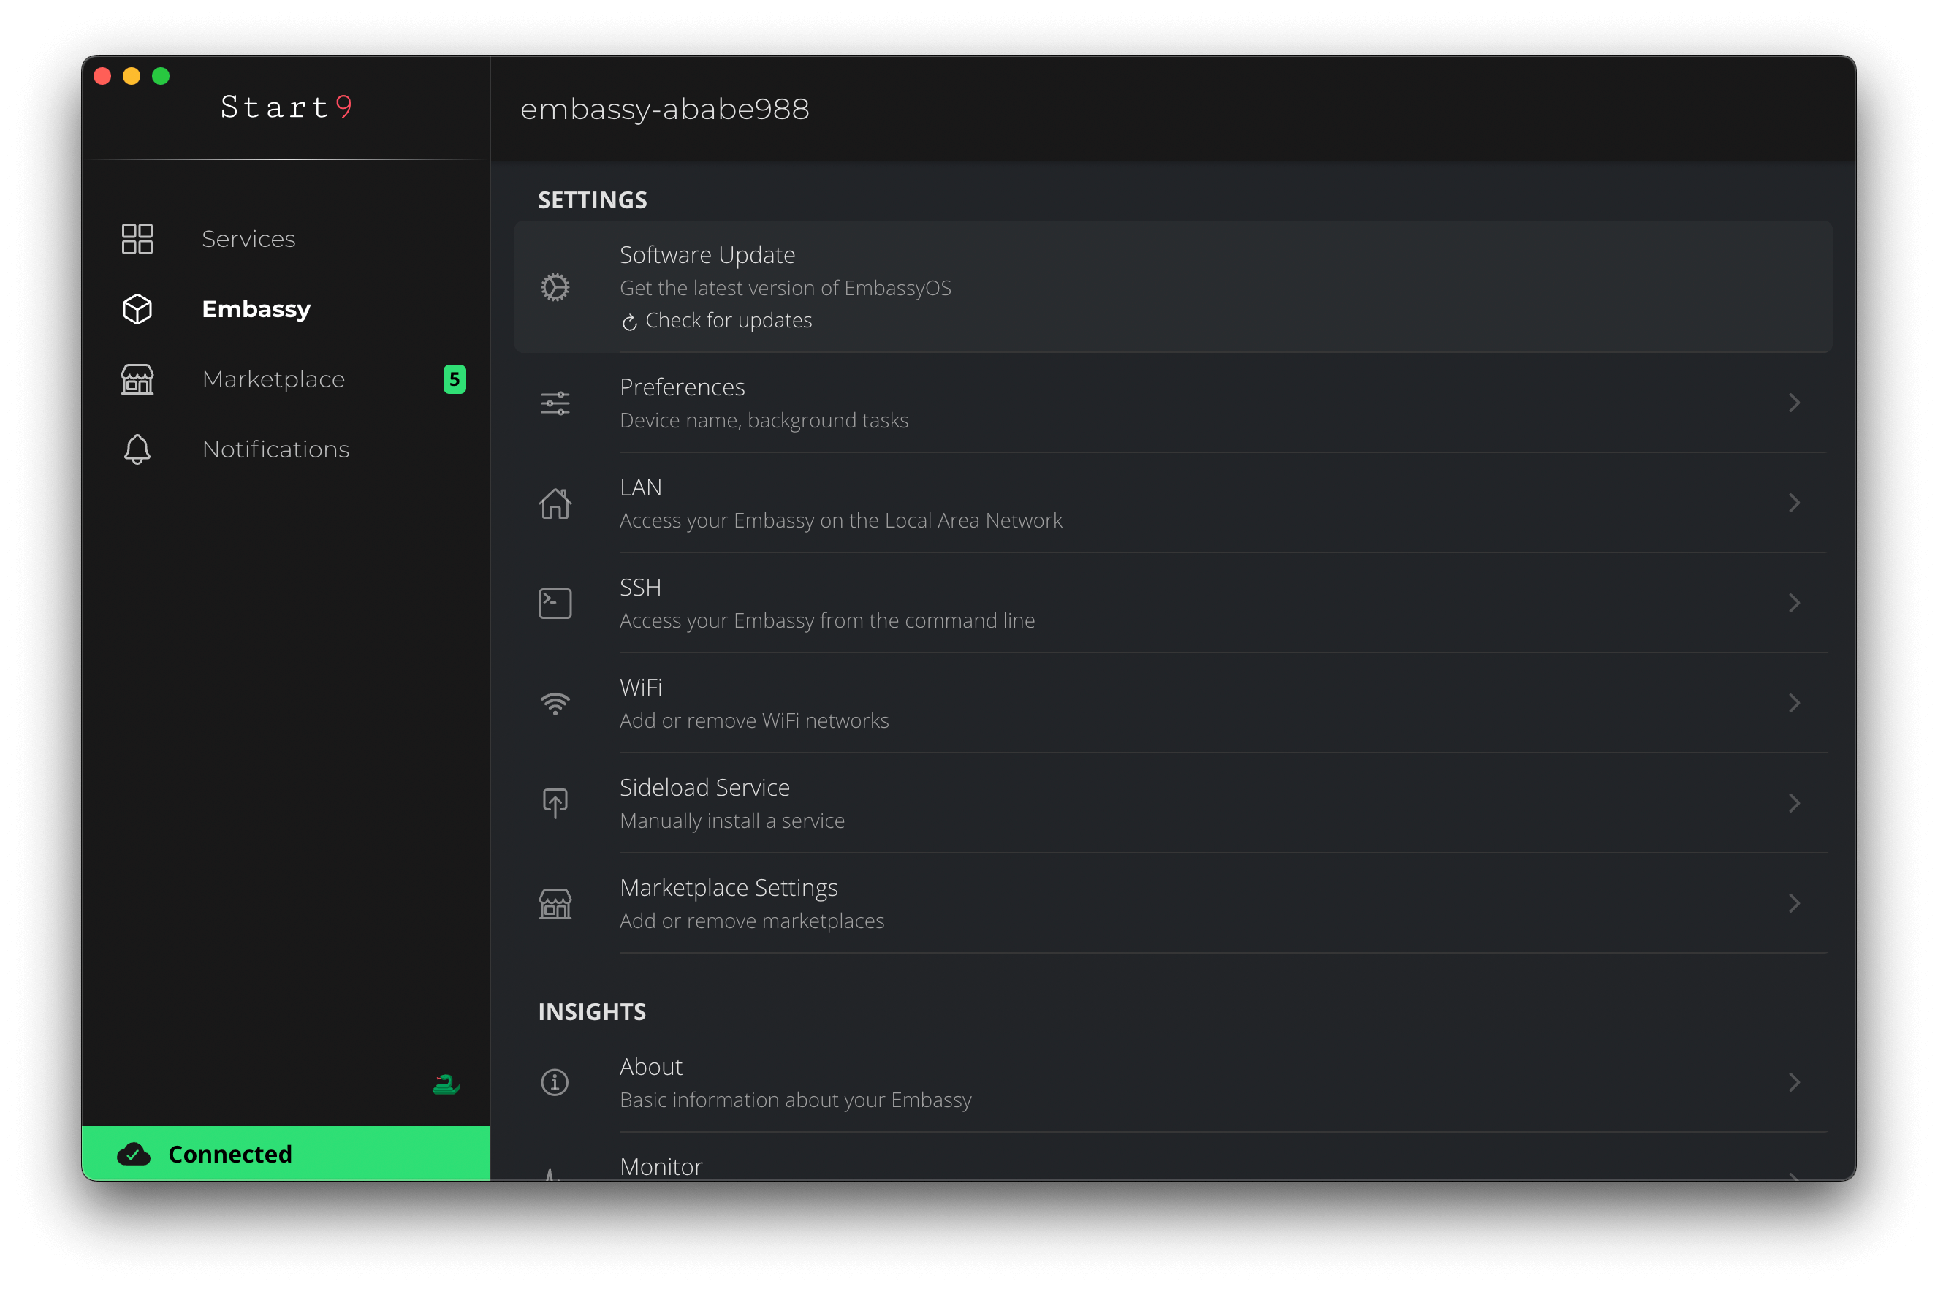Click the Sideload Service upload icon
The height and width of the screenshot is (1289, 1938).
point(555,803)
